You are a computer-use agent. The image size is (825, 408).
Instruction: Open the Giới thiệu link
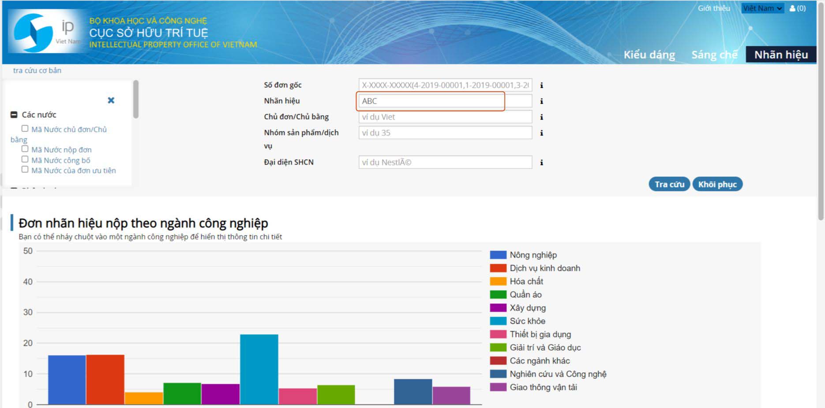tap(714, 8)
